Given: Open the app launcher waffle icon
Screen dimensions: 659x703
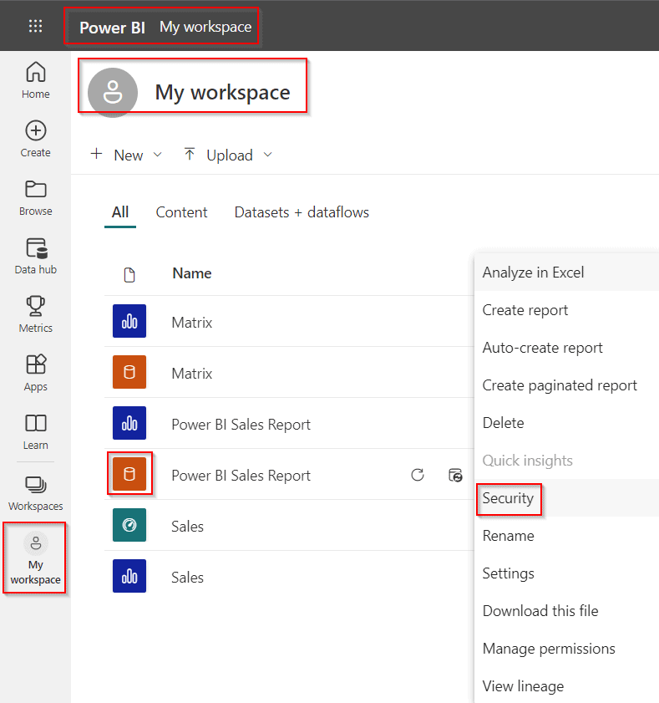Looking at the screenshot, I should (x=35, y=26).
